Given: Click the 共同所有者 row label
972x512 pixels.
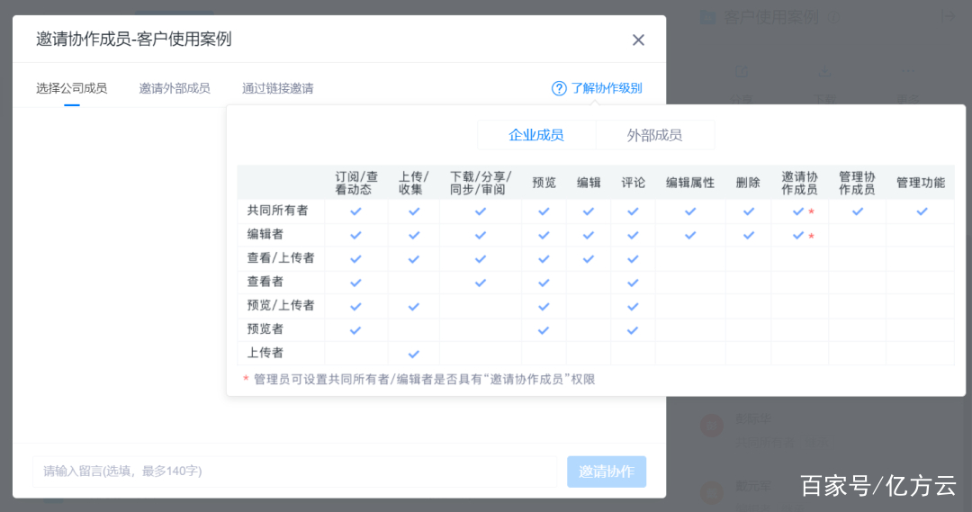Looking at the screenshot, I should point(277,211).
